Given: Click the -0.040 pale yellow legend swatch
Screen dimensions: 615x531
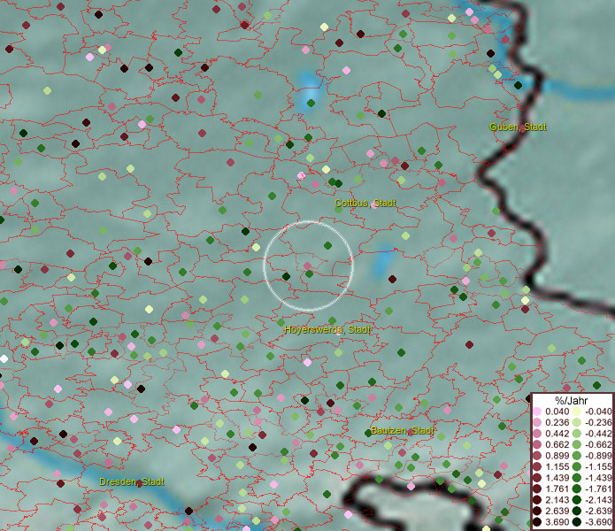Looking at the screenshot, I should pyautogui.click(x=575, y=412).
